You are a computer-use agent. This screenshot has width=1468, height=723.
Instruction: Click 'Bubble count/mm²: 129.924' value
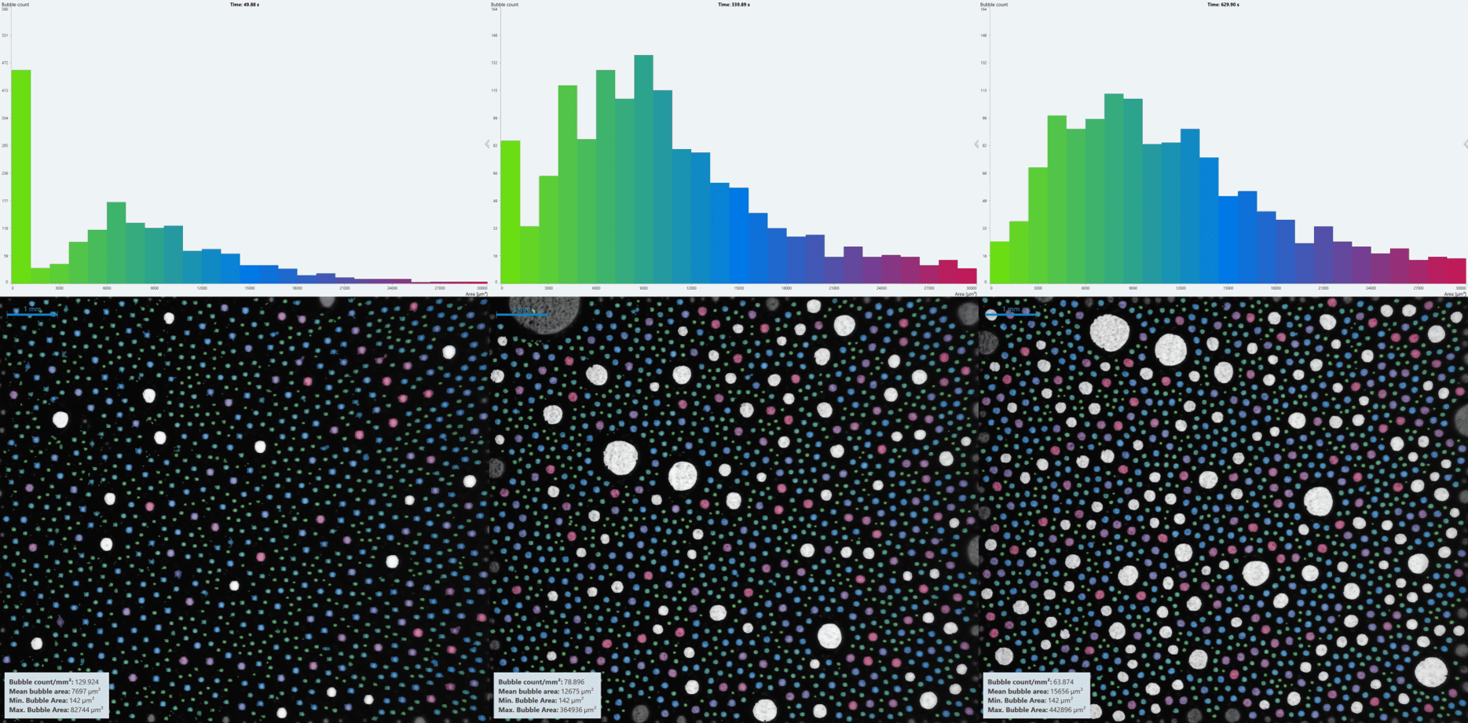pos(54,682)
